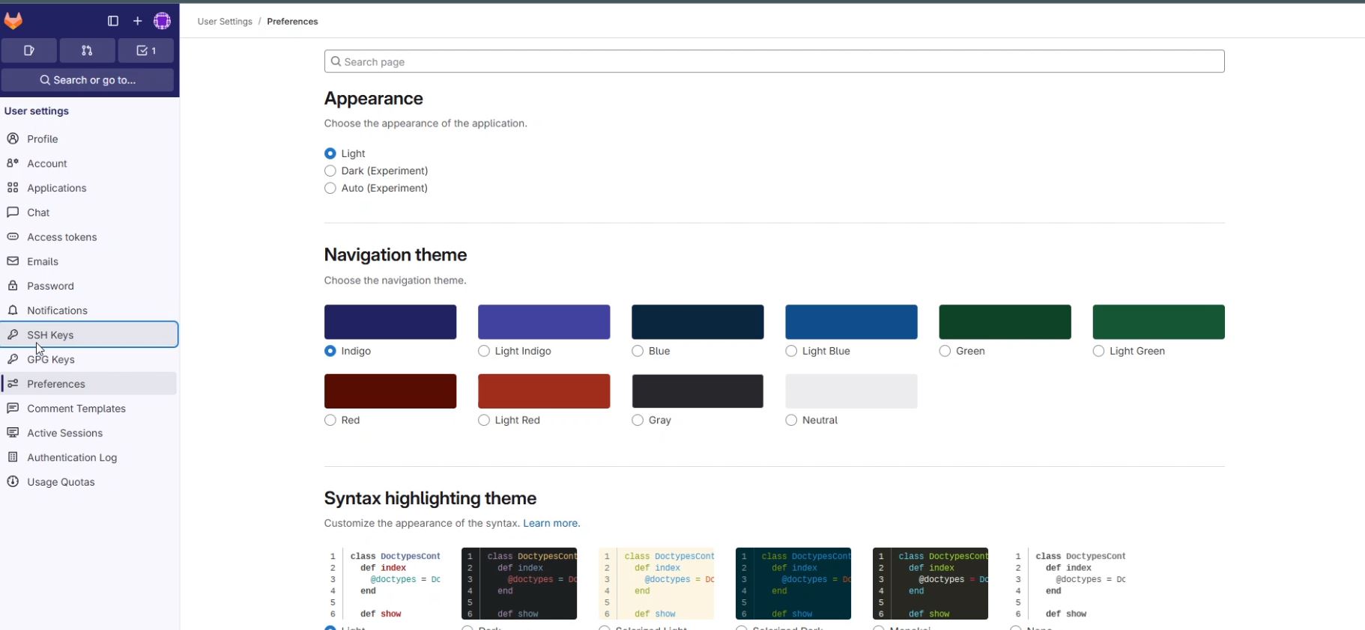Select the Light appearance radio button
Image resolution: width=1365 pixels, height=630 pixels.
(x=330, y=153)
